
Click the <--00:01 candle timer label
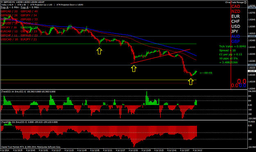click(x=206, y=73)
